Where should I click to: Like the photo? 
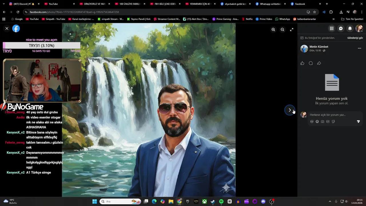coord(302,63)
